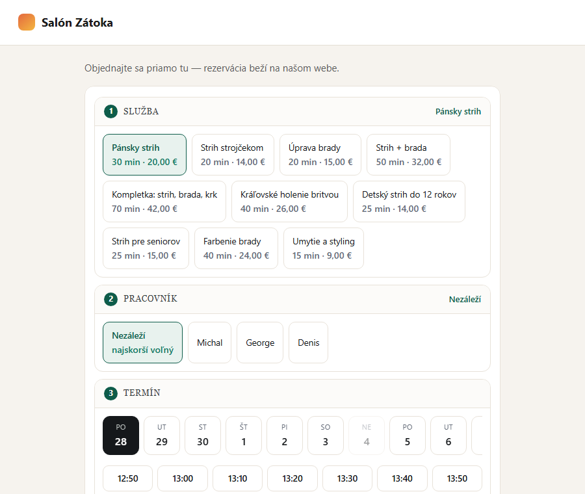Pick the 13:50 time slot
This screenshot has height=494, width=585.
tap(457, 478)
